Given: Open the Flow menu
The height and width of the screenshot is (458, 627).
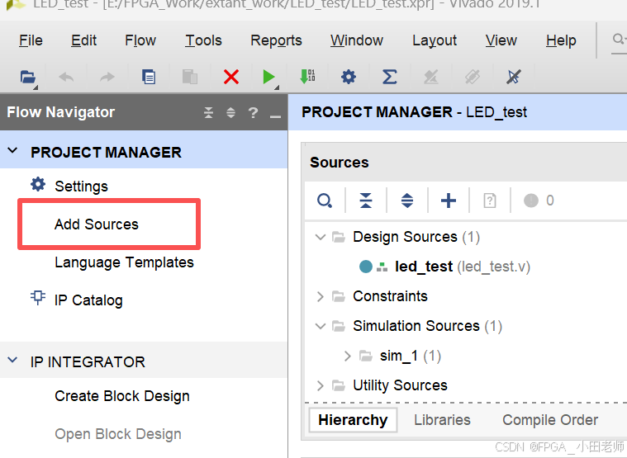Looking at the screenshot, I should [x=140, y=40].
